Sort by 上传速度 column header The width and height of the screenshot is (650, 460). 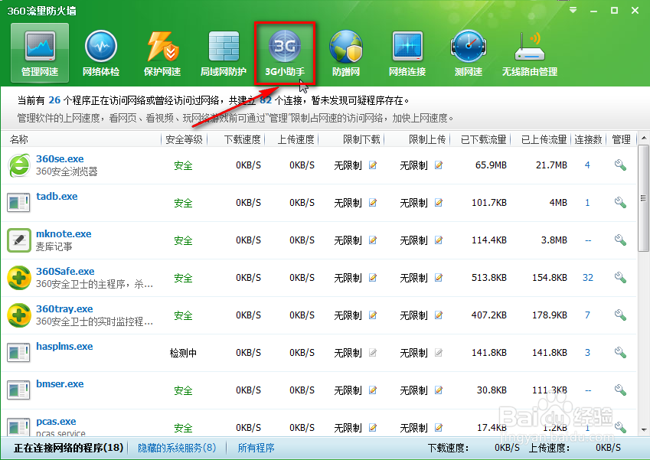[x=296, y=139]
